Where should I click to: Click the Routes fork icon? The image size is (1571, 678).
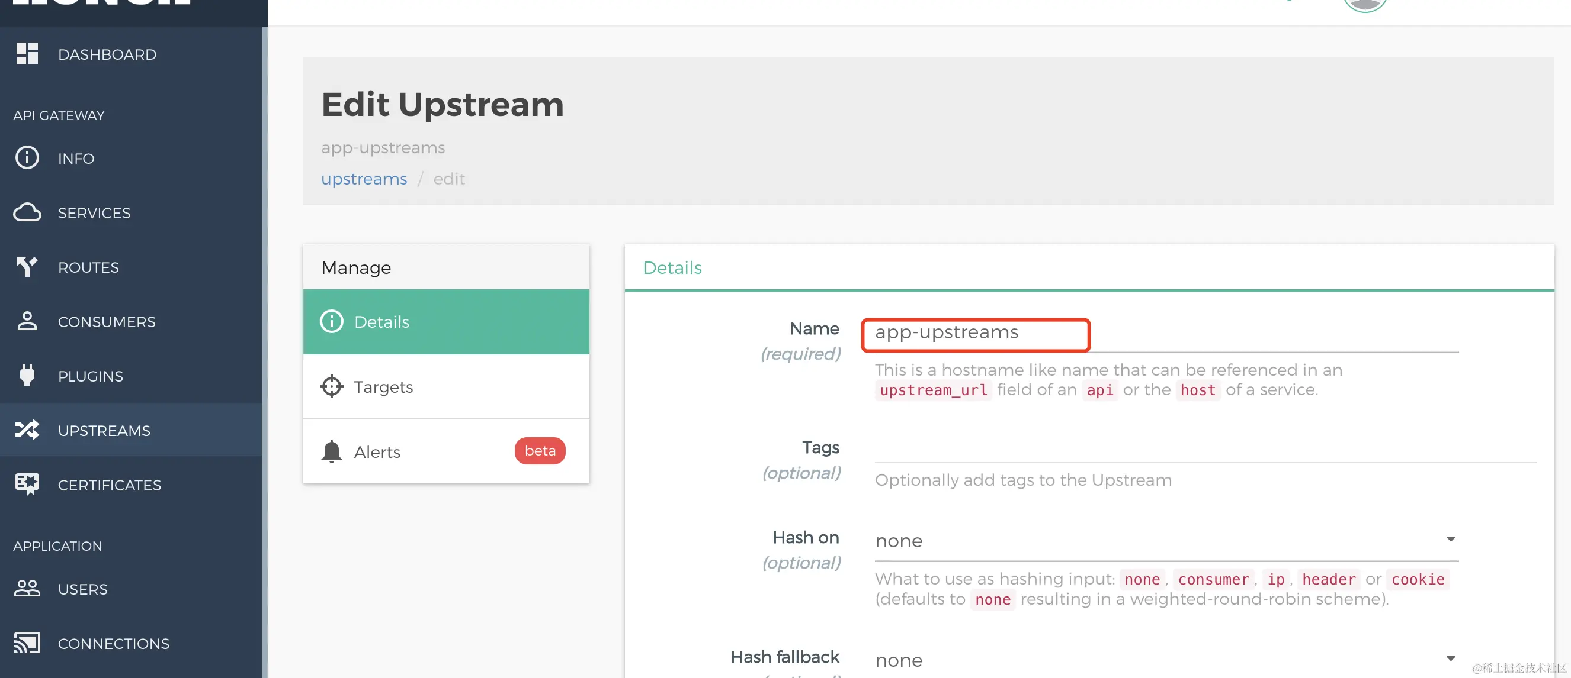point(27,267)
